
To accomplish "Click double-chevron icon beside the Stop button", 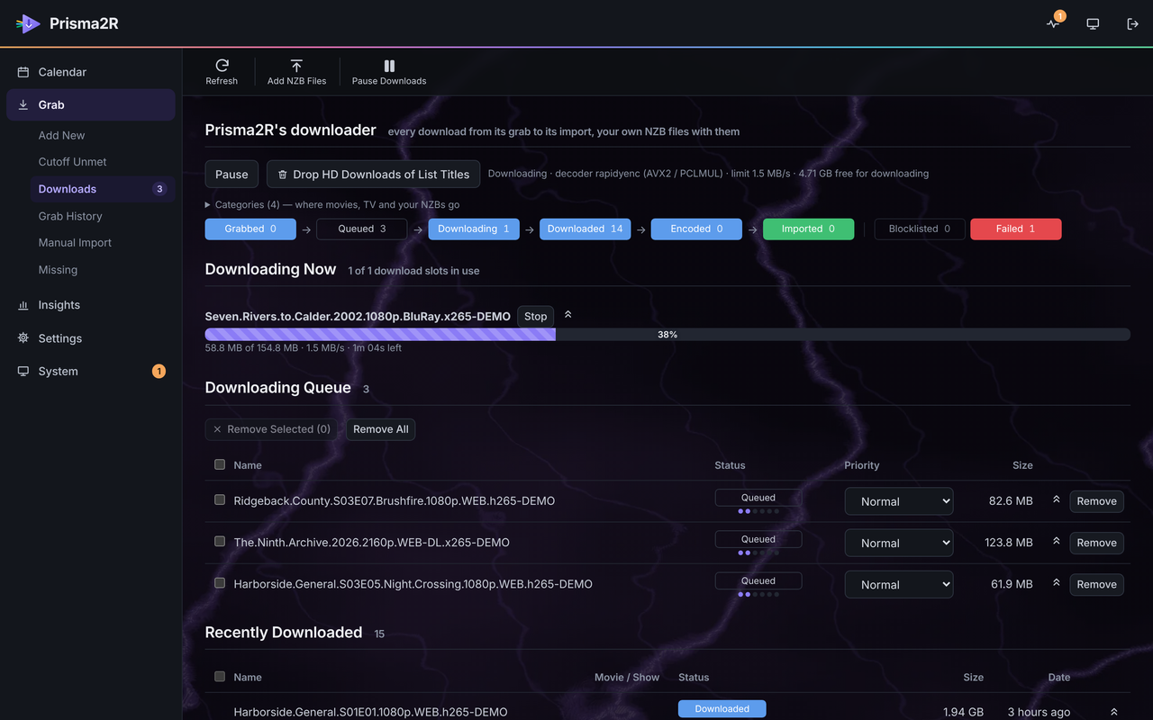I will pos(567,315).
